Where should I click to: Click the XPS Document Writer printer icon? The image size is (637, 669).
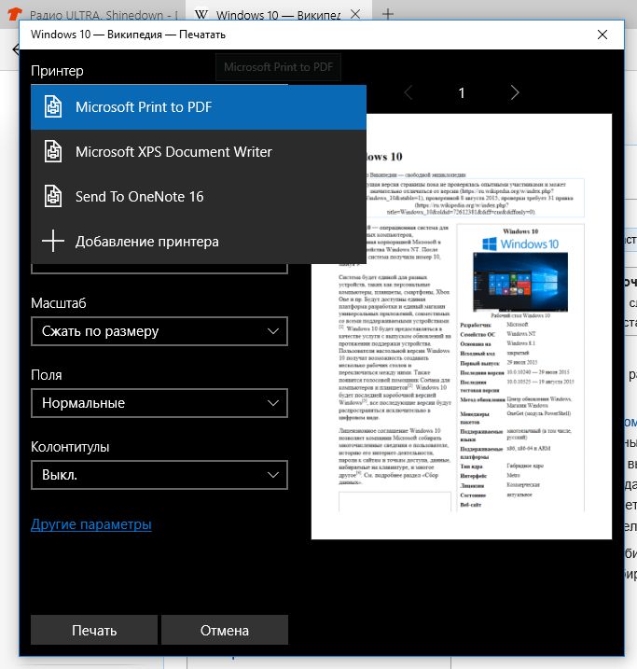pyautogui.click(x=53, y=151)
